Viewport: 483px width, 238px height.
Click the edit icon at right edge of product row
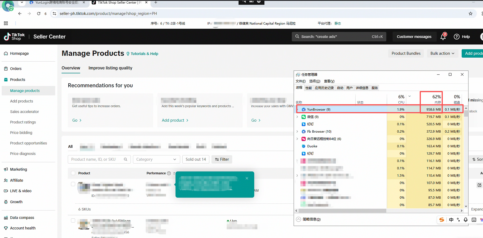(479, 185)
